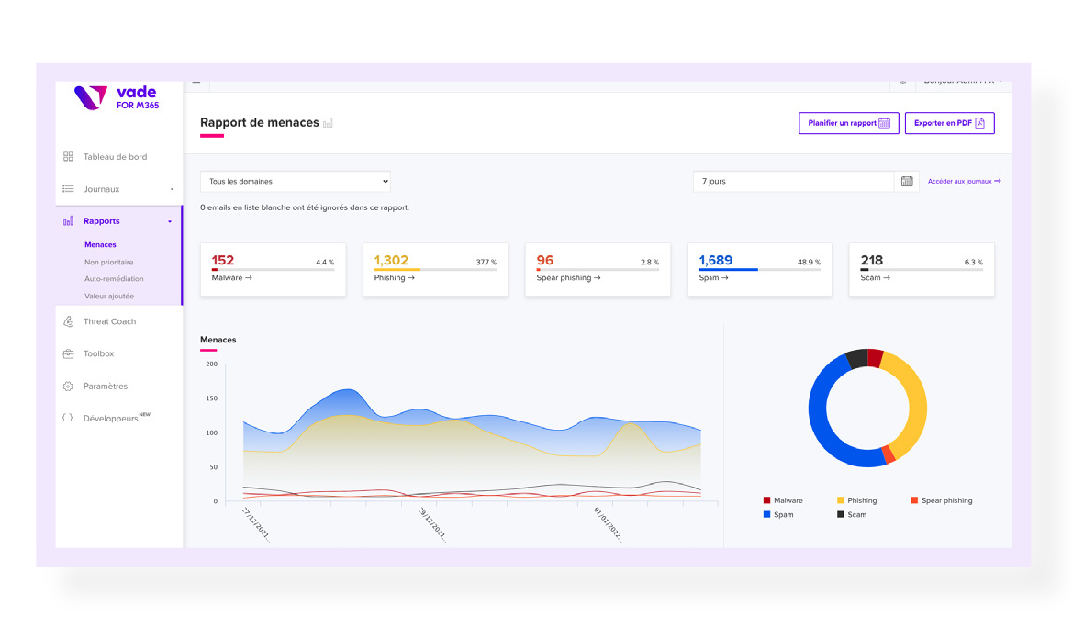Viewport: 1073px width, 628px height.
Task: Click the Phishing count "1,302"
Action: [x=391, y=260]
